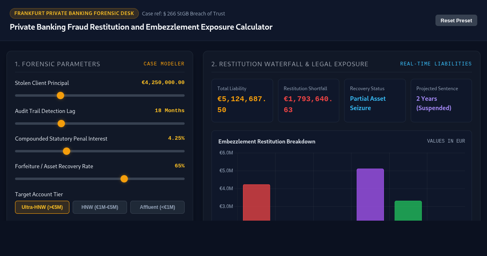
Task: Click the Audit Trail Detection Lag slider handle
Action: click(61, 124)
